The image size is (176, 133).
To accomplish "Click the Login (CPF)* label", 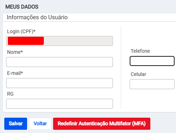I will click(21, 31).
